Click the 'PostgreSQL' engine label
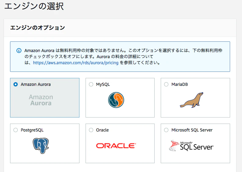 pyautogui.click(x=32, y=130)
